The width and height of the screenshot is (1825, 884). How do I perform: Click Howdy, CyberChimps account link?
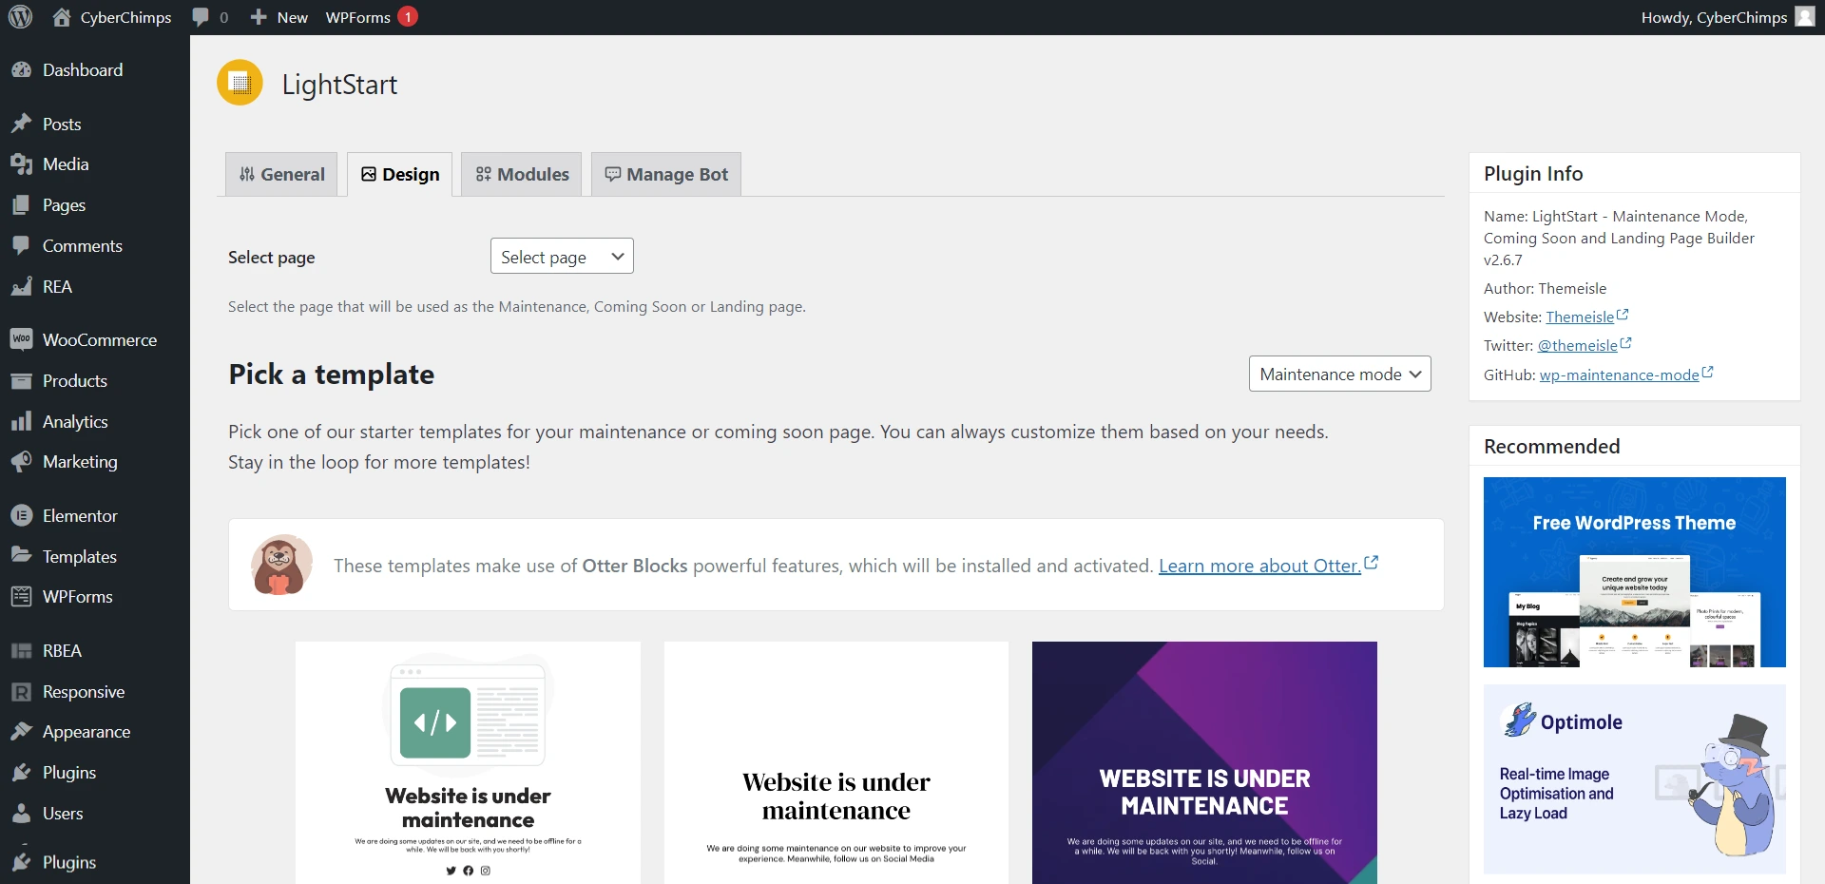point(1714,17)
